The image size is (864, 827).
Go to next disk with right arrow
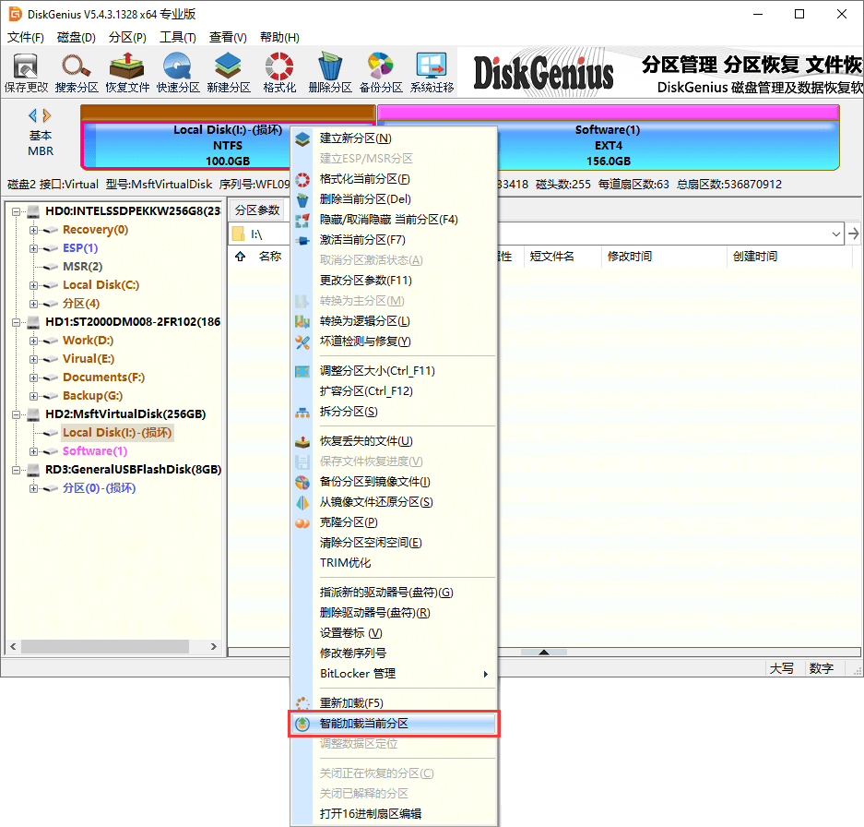47,116
